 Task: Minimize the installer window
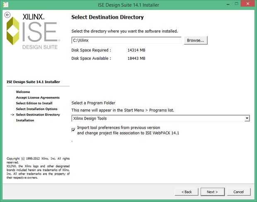click(228, 4)
